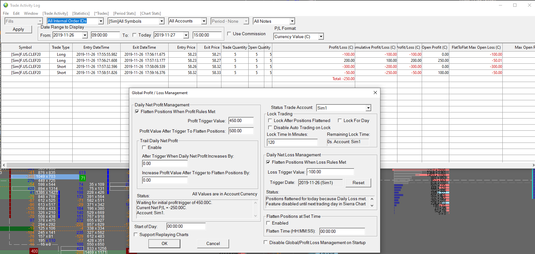Expand the All Accounts dropdown
The image size is (535, 254).
tap(204, 21)
